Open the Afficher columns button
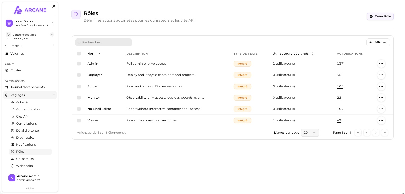Image resolution: width=405 pixels, height=194 pixels. [378, 42]
